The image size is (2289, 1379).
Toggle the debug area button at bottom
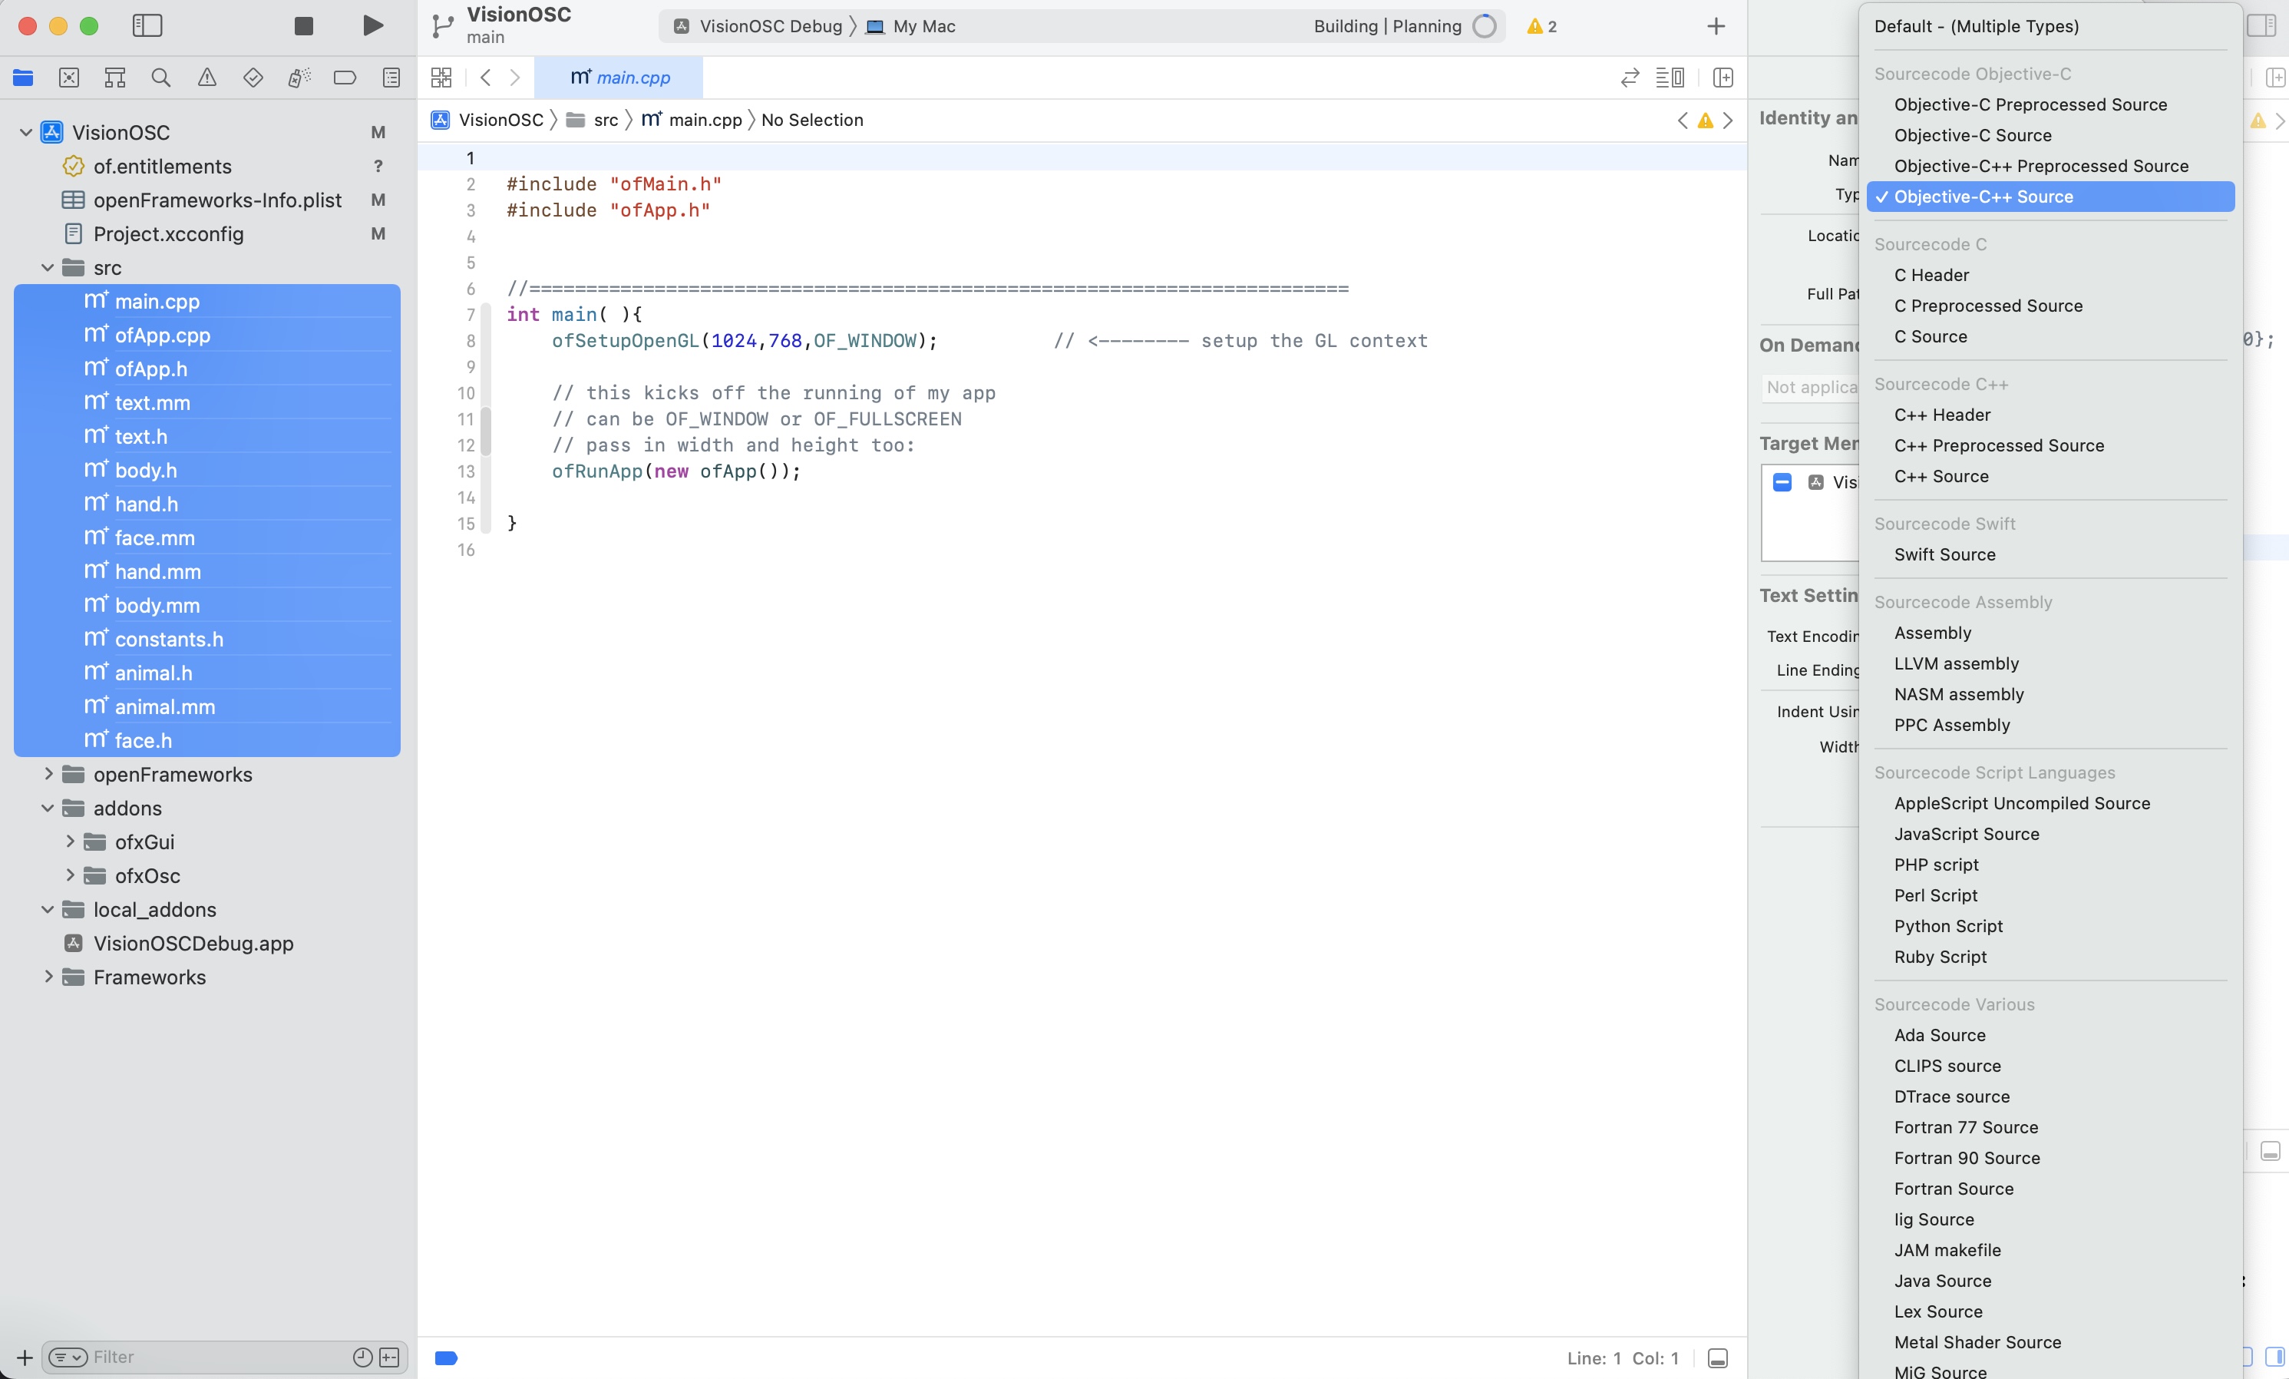pyautogui.click(x=1718, y=1358)
